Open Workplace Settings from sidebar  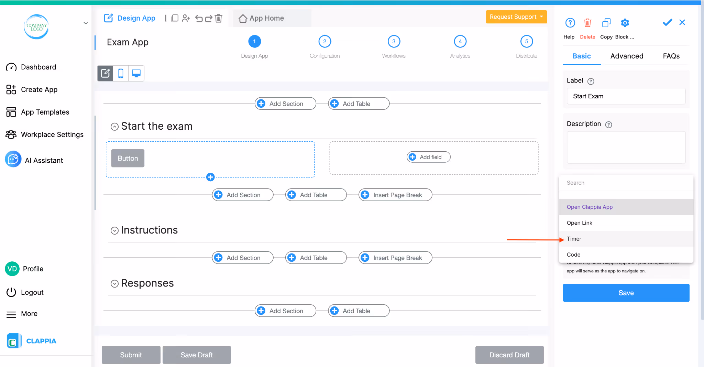pos(45,134)
